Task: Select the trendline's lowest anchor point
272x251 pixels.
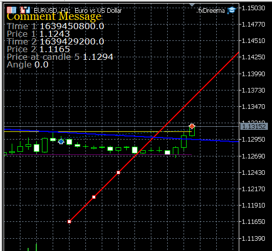Action: 69,221
